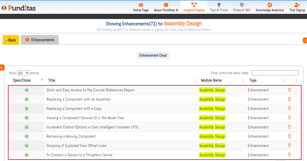This screenshot has width=307, height=161.
Task: Expand the orange left side panel arrow
Action: pos(2,67)
